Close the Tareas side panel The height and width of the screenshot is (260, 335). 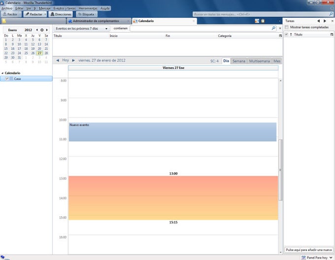[x=332, y=21]
